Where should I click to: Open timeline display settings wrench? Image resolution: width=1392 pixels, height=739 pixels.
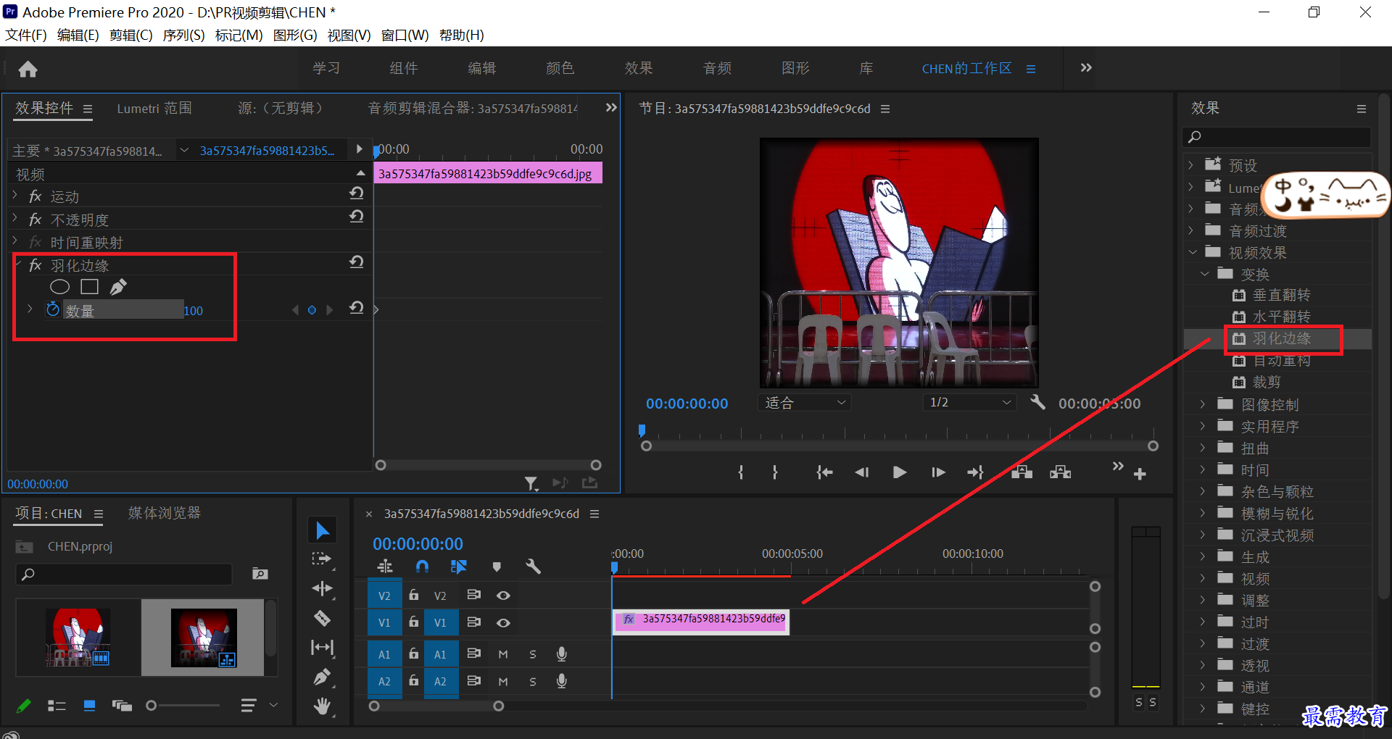[534, 567]
